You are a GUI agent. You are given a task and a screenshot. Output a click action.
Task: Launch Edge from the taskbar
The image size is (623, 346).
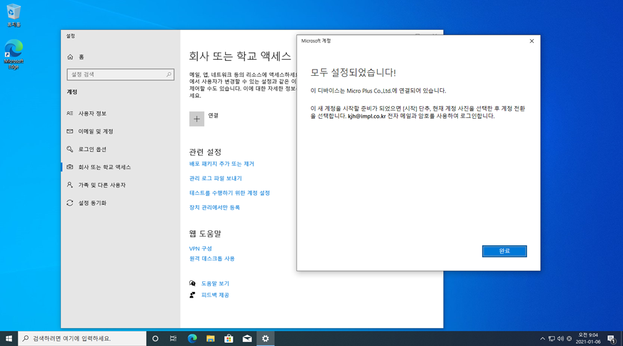tap(192, 339)
